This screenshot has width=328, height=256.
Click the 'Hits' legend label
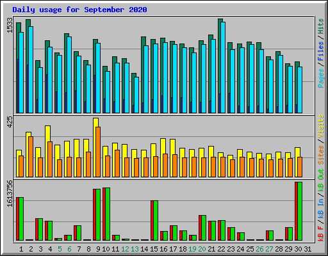(x=320, y=26)
